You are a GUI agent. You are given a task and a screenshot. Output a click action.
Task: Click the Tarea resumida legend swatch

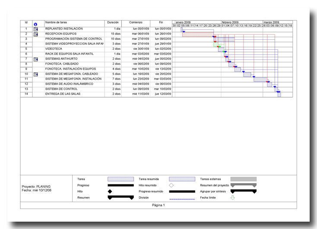pos(182,179)
